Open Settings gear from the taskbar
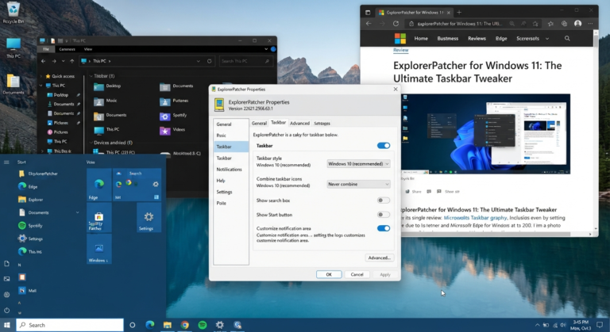This screenshot has width=610, height=332. (220, 325)
